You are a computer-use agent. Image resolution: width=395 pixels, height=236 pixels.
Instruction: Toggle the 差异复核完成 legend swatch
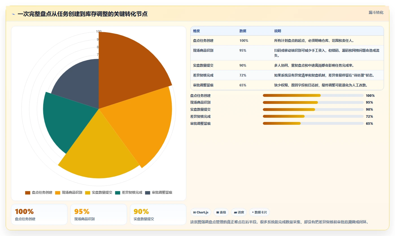118,193
